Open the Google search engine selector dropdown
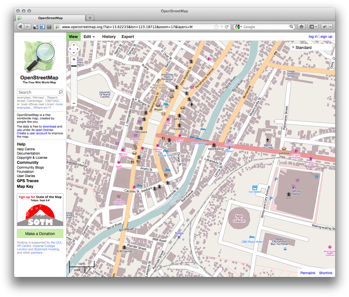 tap(238, 27)
